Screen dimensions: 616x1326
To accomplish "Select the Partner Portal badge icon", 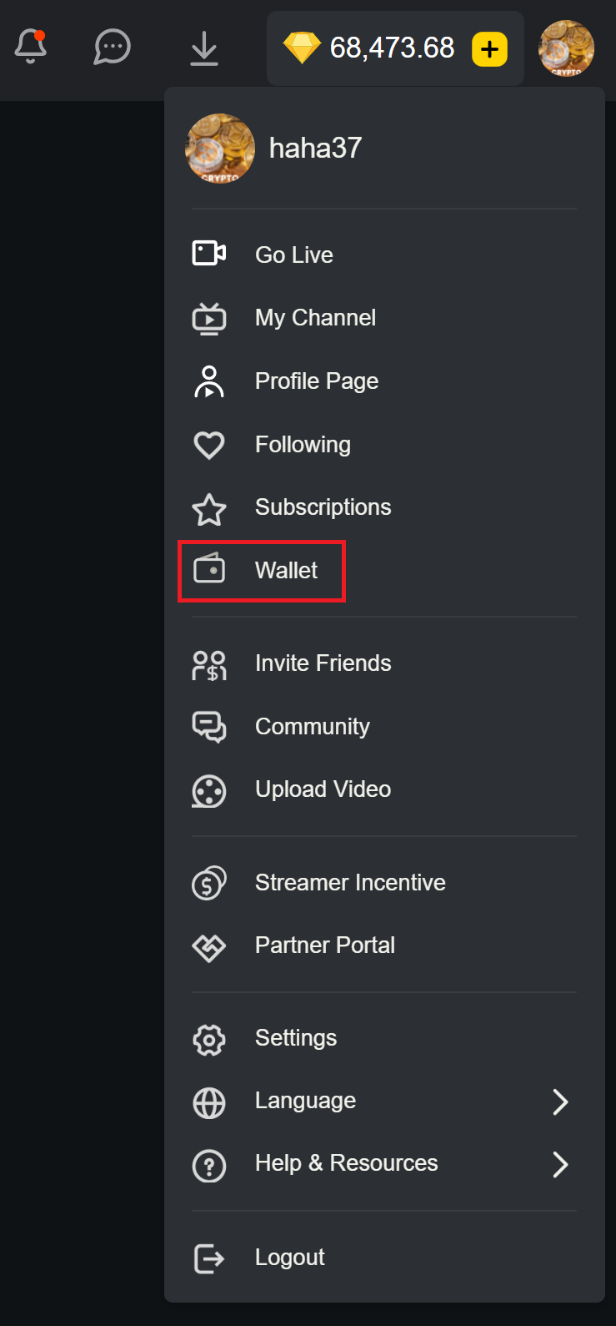I will (x=208, y=945).
